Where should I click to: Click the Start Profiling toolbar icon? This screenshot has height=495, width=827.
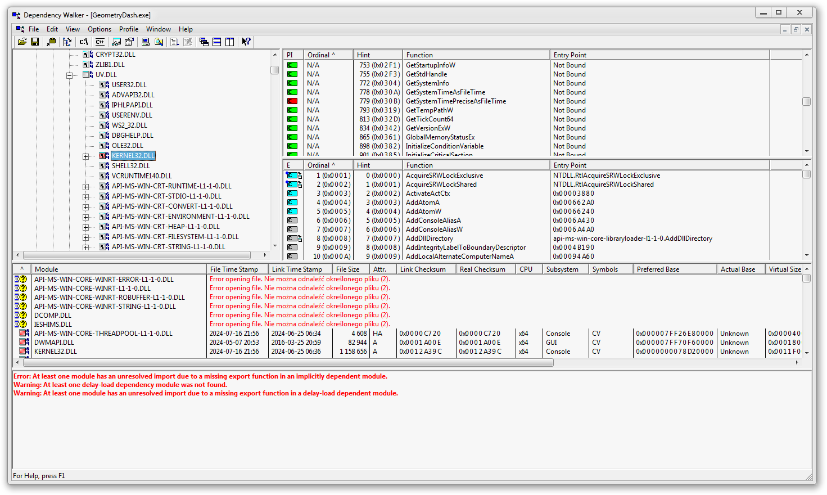click(175, 42)
